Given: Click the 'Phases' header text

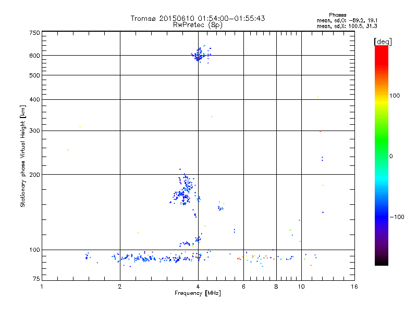Looking at the screenshot, I should pyautogui.click(x=337, y=15).
